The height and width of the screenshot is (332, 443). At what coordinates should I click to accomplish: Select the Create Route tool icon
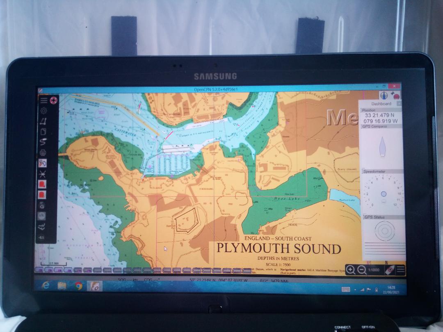(43, 121)
